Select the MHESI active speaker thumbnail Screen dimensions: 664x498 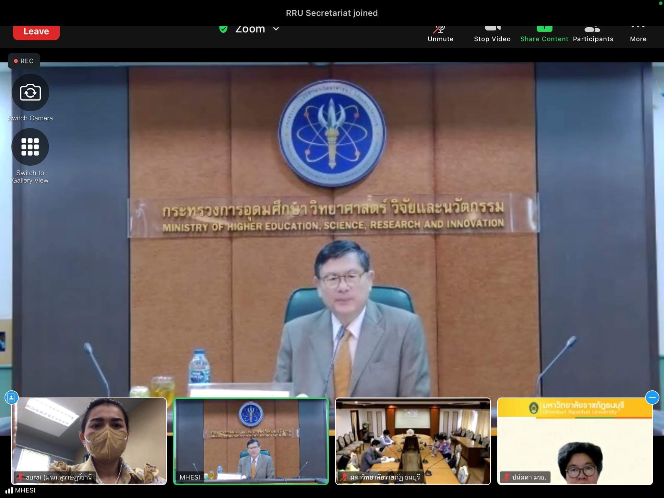pyautogui.click(x=251, y=441)
